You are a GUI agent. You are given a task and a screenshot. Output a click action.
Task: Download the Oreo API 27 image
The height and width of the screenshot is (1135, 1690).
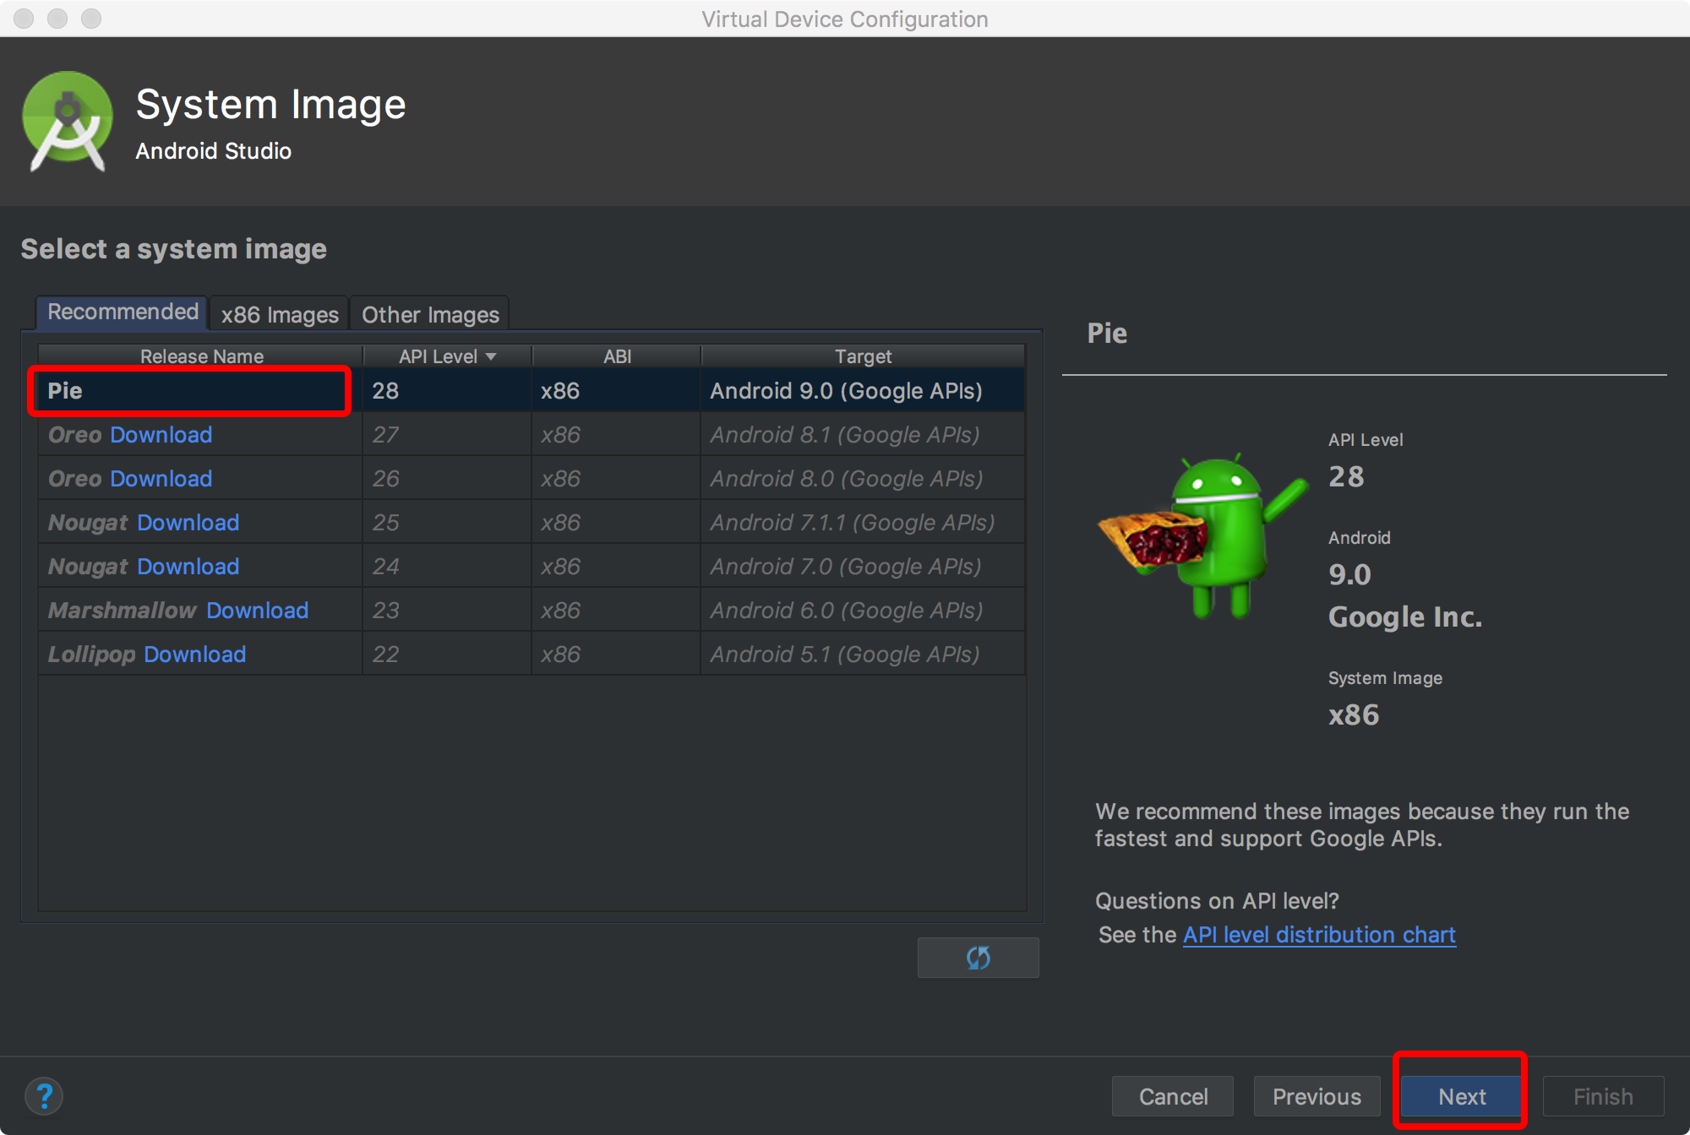[x=161, y=435]
